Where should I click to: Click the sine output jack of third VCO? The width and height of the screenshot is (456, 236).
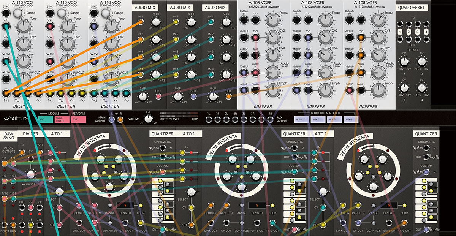[x=126, y=92]
